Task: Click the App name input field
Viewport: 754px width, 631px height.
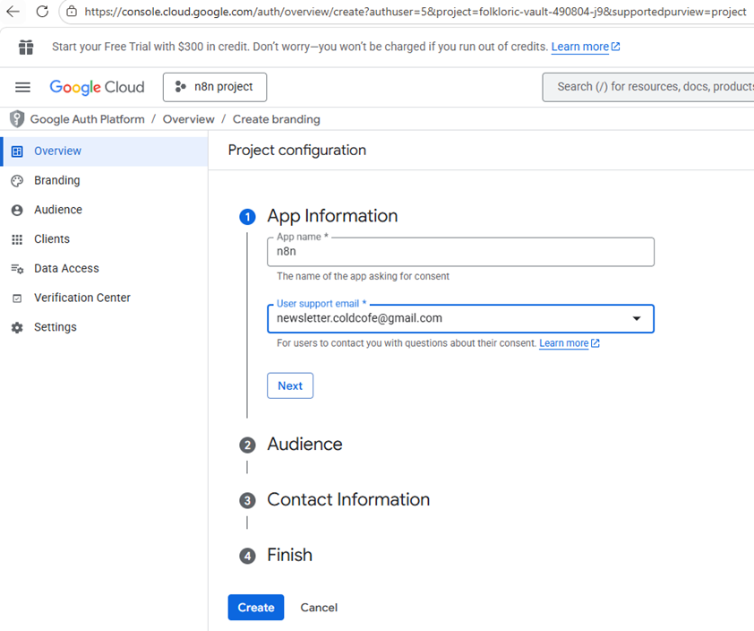Action: [x=460, y=252]
